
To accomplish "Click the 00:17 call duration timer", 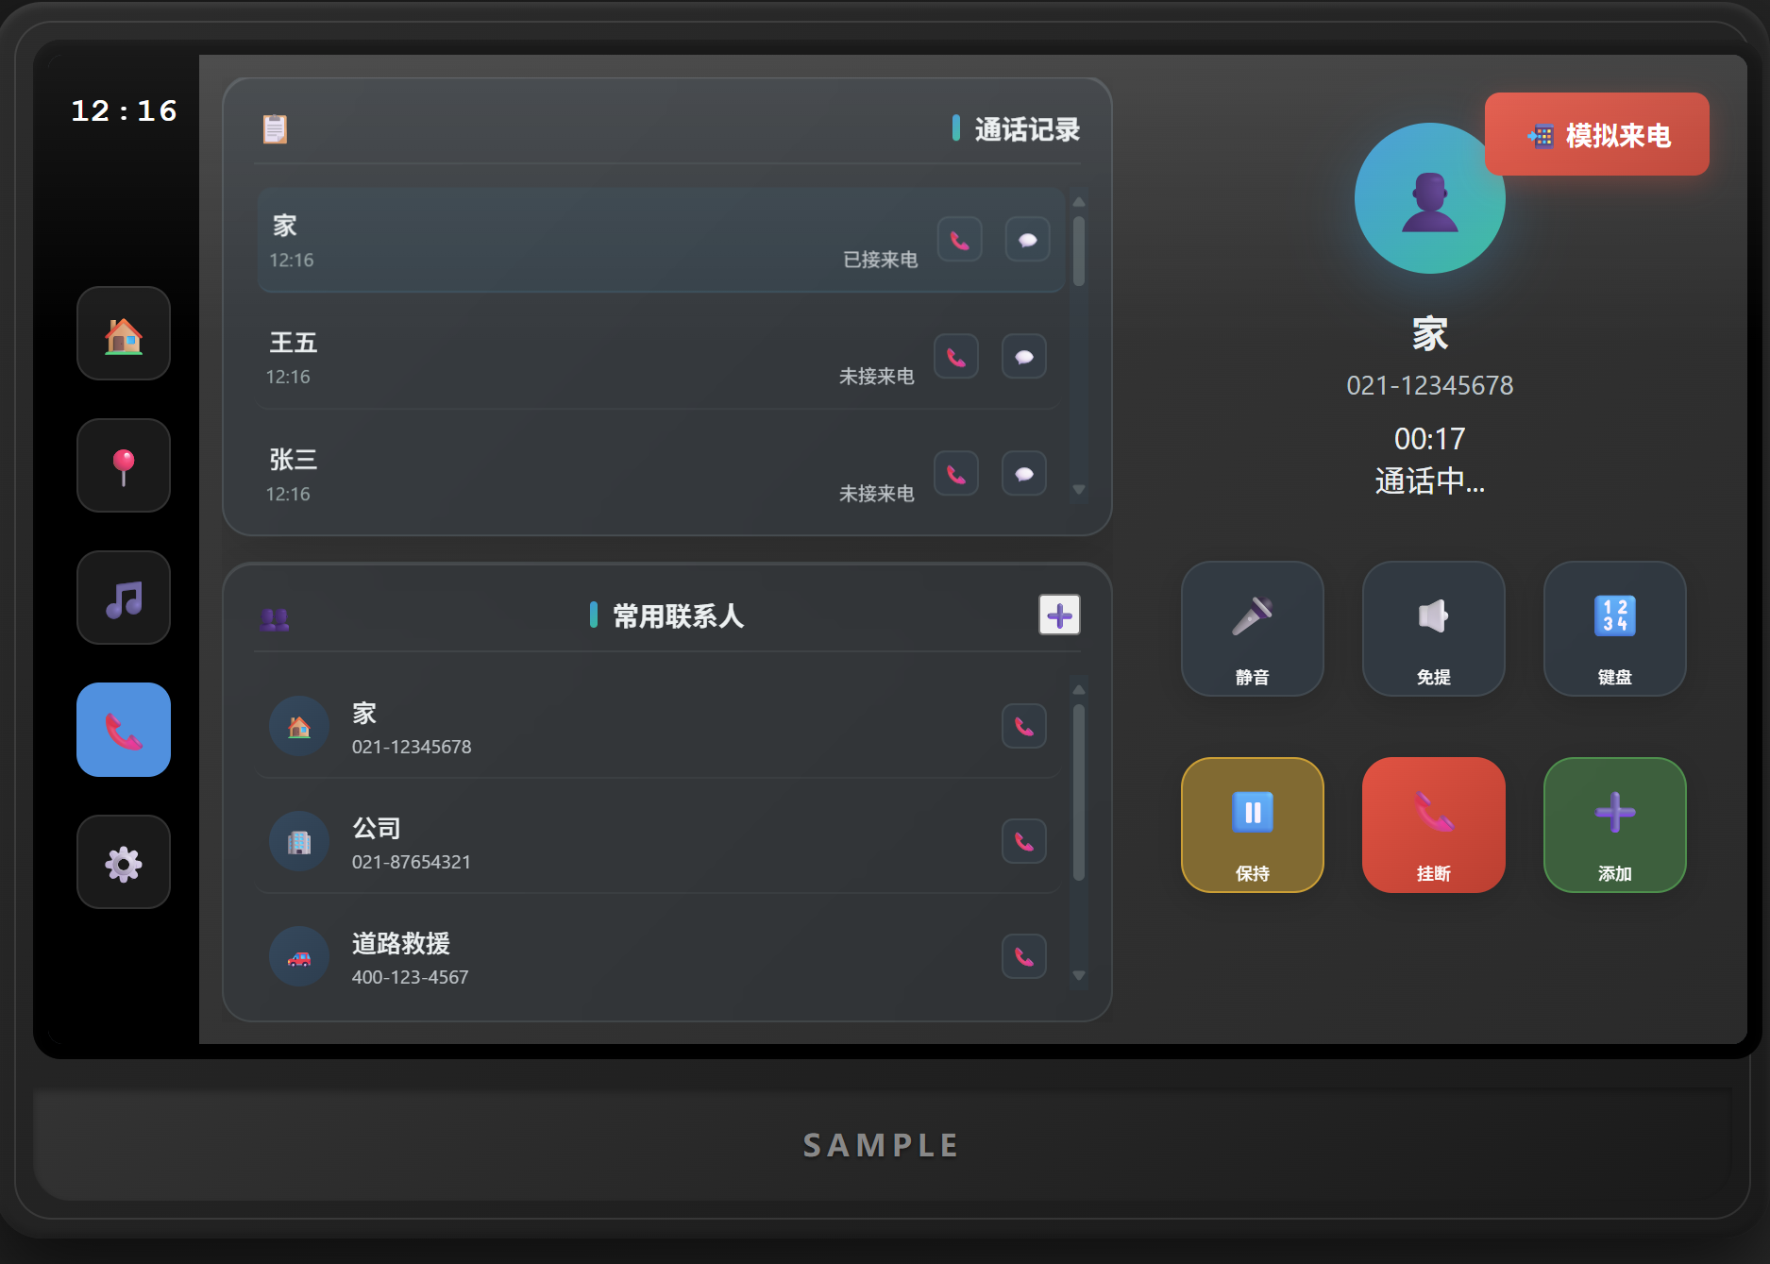I will 1430,439.
